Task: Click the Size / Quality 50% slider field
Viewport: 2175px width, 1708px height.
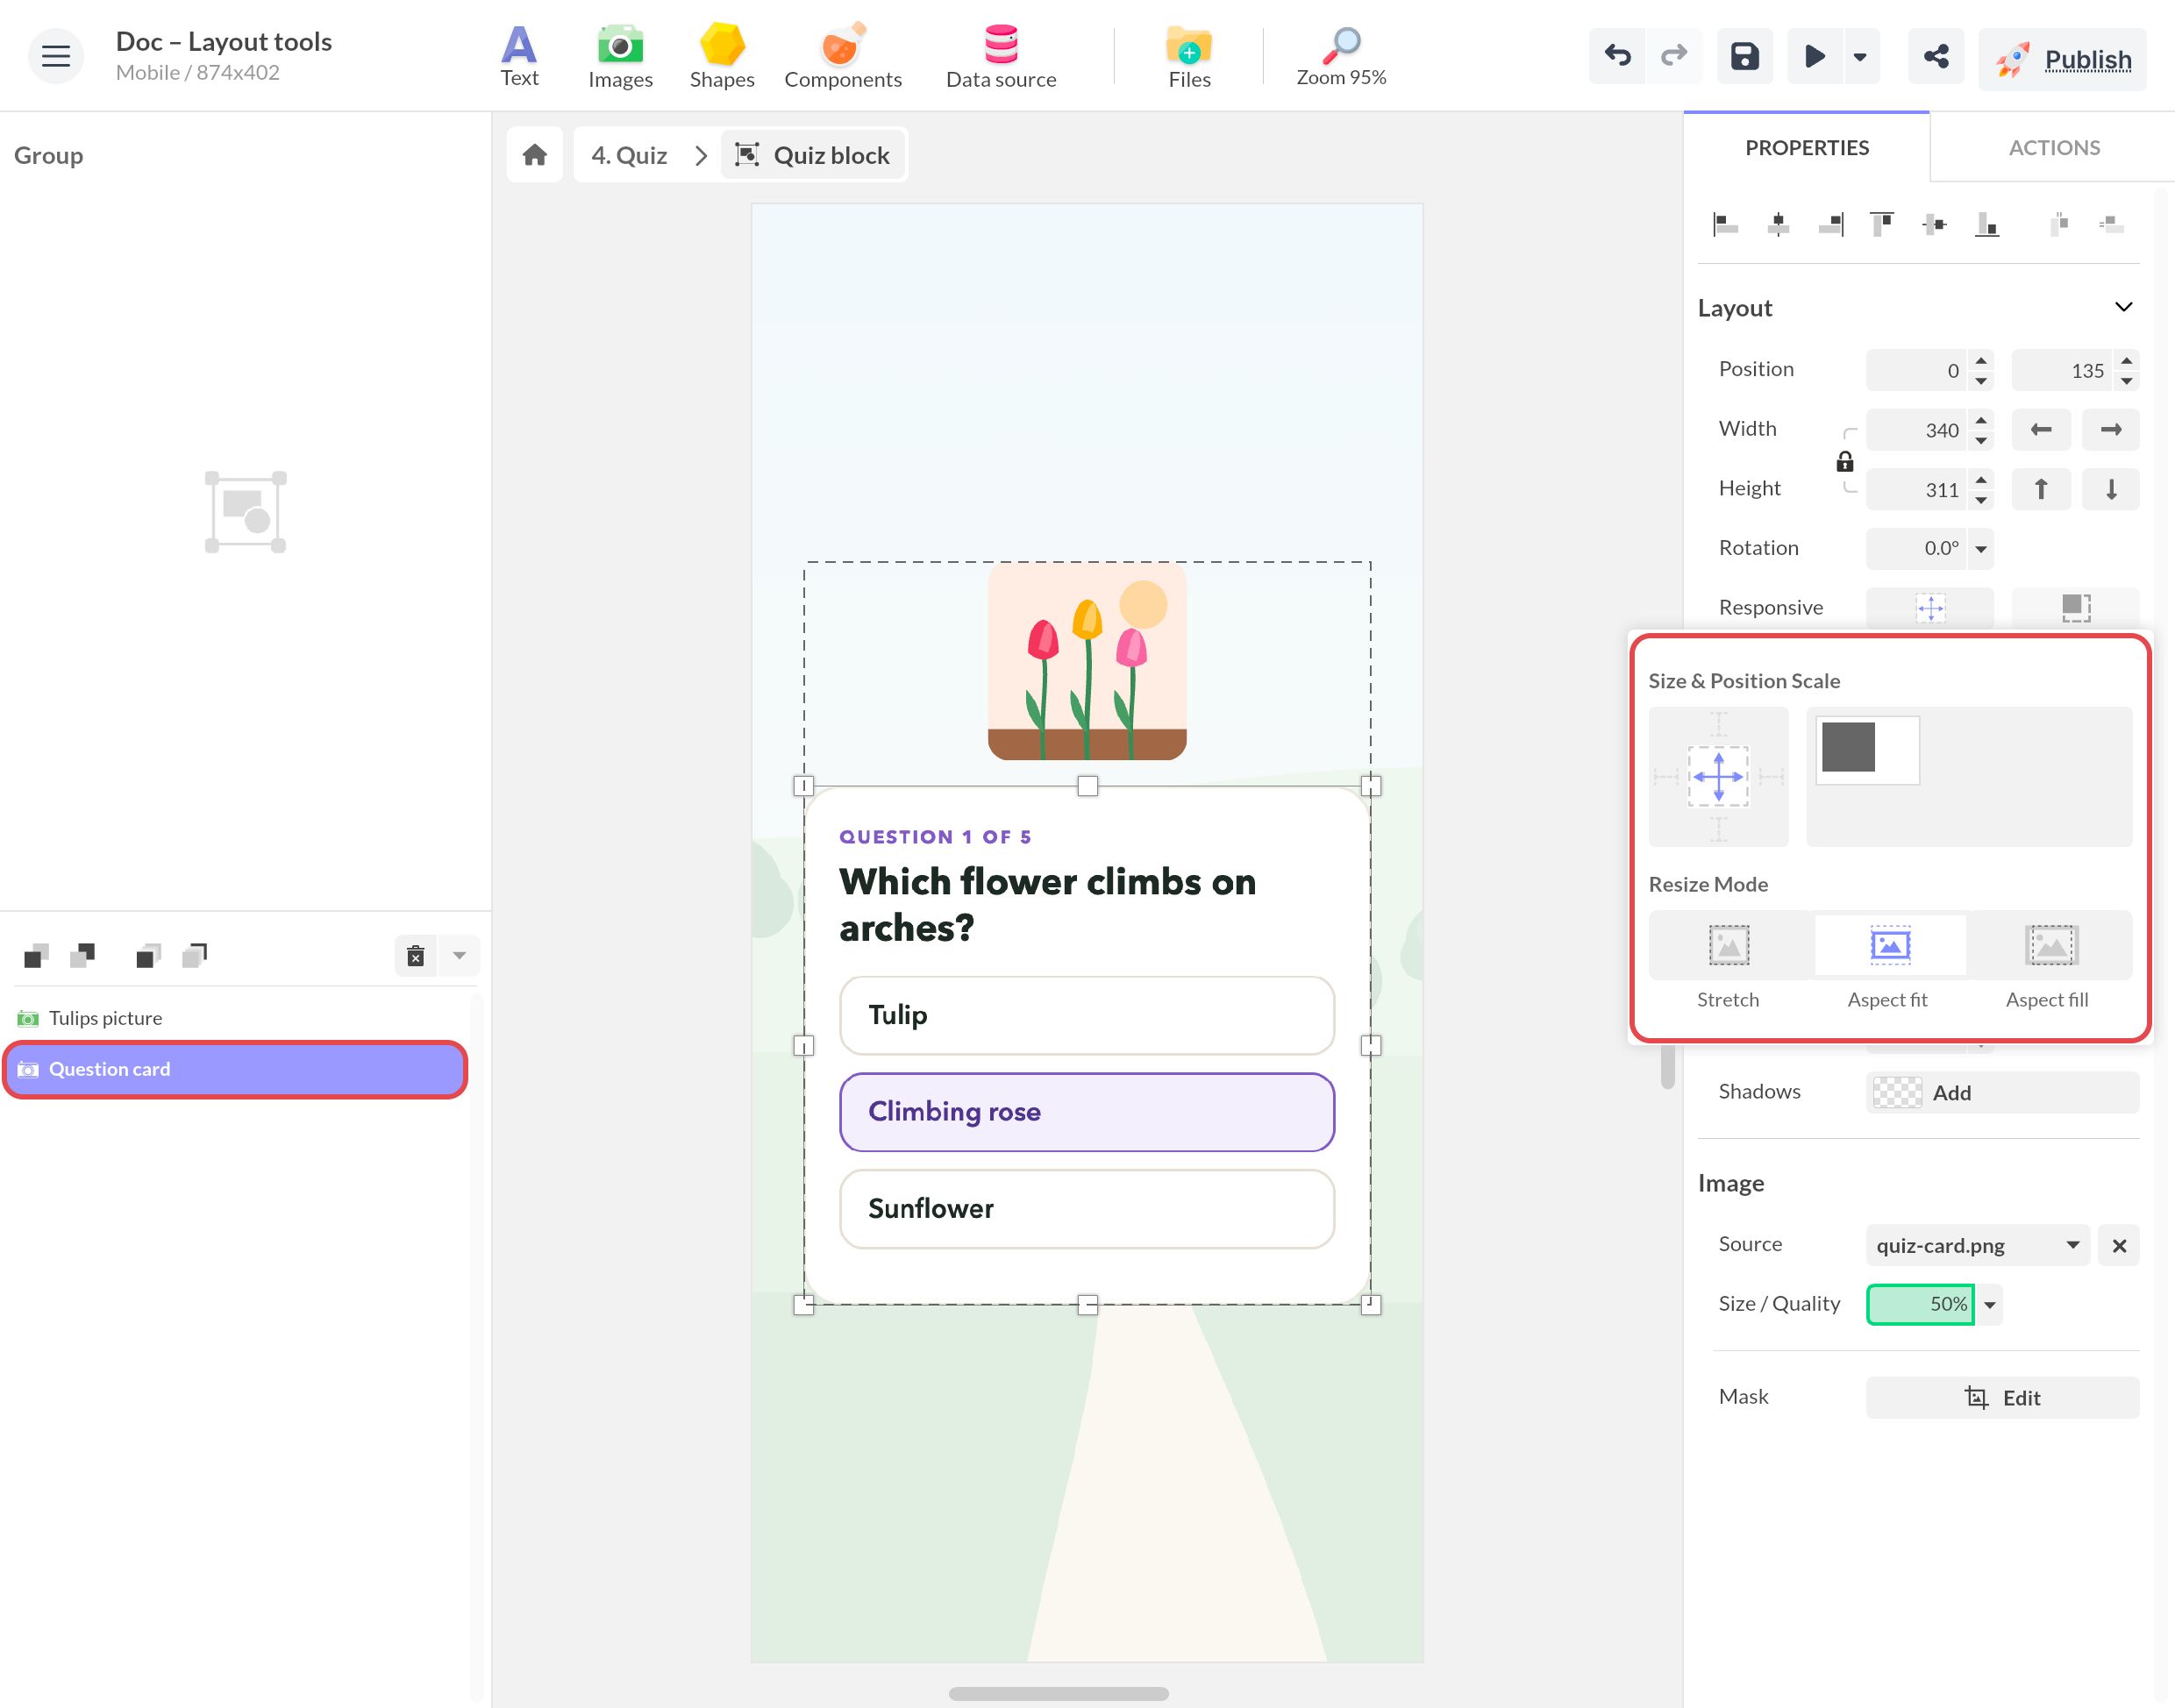Action: (1920, 1304)
